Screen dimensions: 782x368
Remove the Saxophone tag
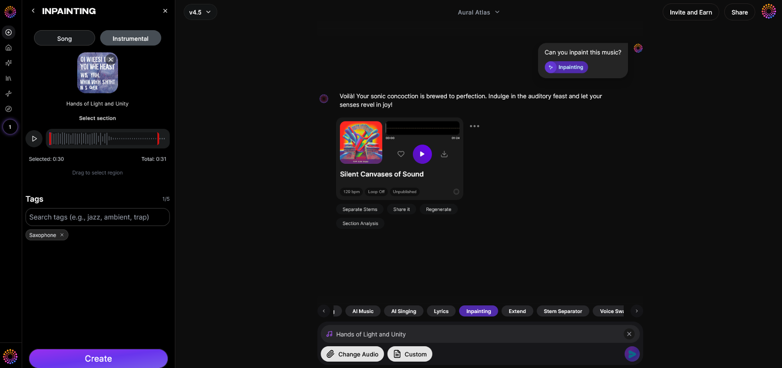coord(62,235)
